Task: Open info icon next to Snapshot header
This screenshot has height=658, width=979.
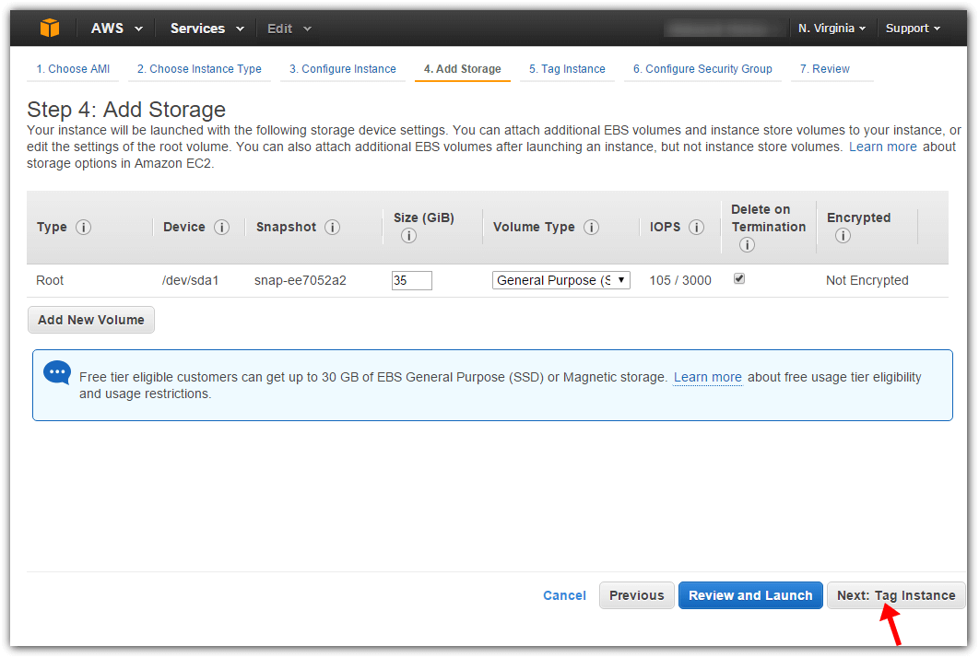Action: tap(332, 228)
